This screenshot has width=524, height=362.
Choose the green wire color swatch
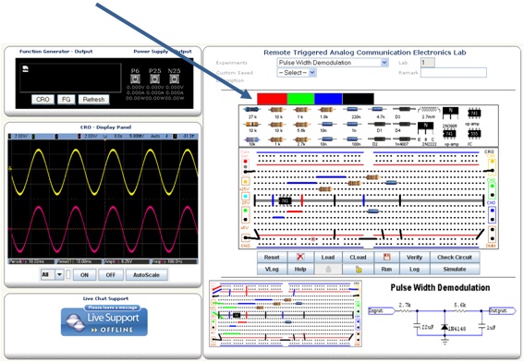coord(300,99)
